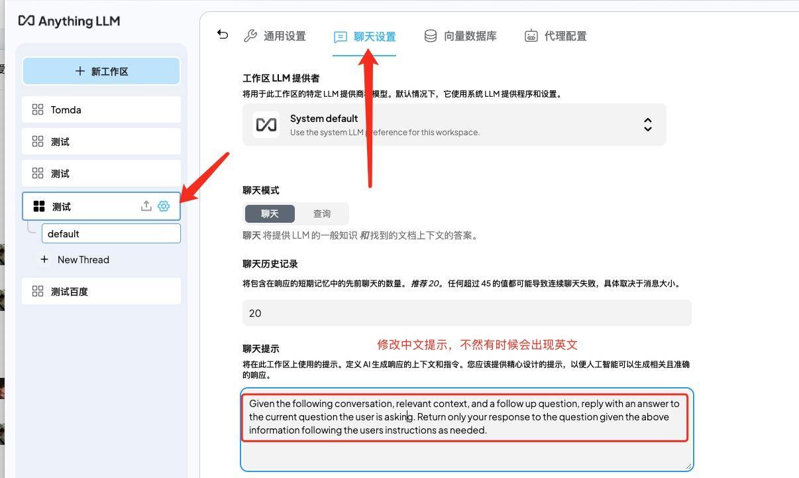
Task: Click the upload icon on selected 测试 workspace
Action: (x=146, y=206)
